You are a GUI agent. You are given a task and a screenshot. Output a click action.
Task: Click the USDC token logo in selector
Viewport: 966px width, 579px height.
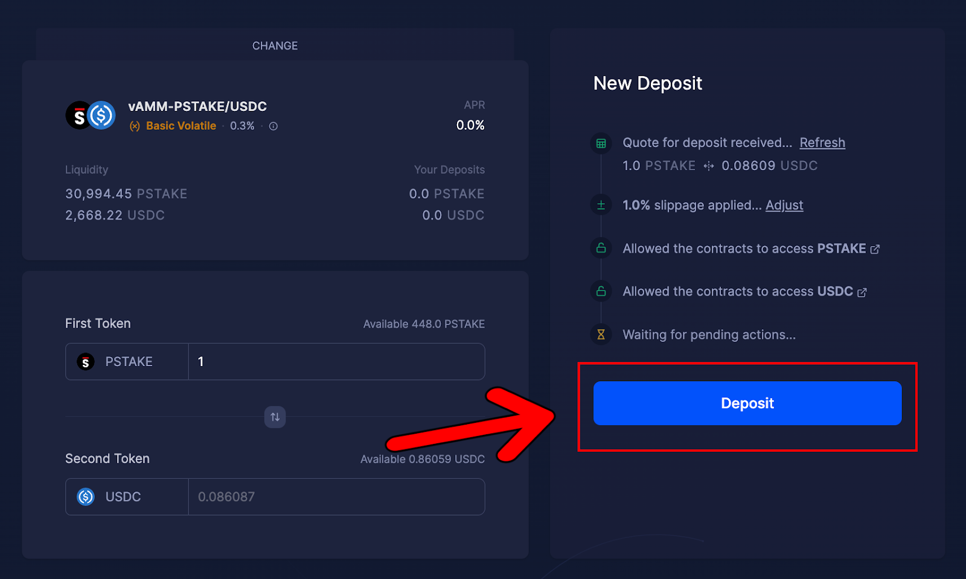(x=86, y=497)
